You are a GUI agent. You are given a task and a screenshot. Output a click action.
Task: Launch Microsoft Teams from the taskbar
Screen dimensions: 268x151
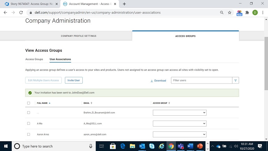pyautogui.click(x=181, y=146)
